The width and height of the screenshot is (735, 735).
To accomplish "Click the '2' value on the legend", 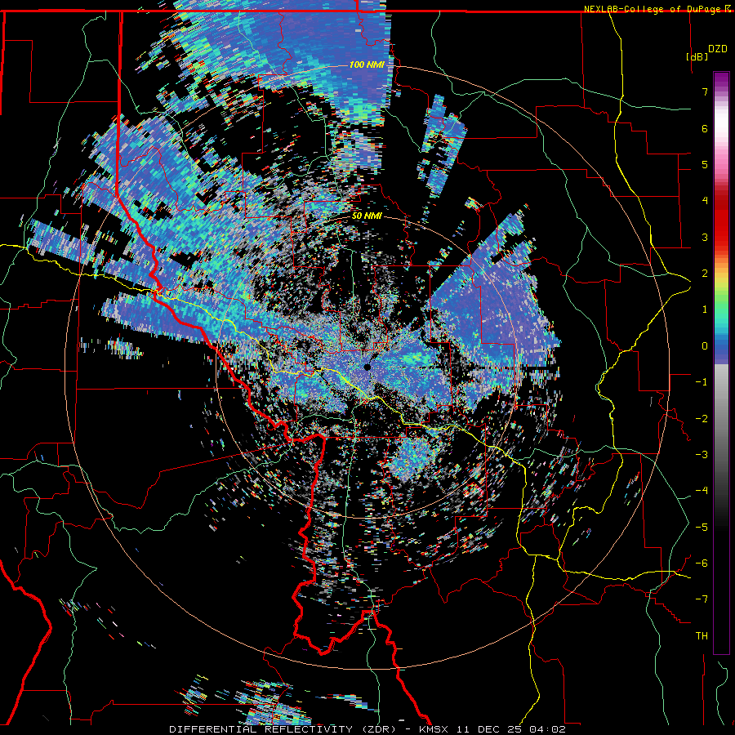I will (705, 274).
